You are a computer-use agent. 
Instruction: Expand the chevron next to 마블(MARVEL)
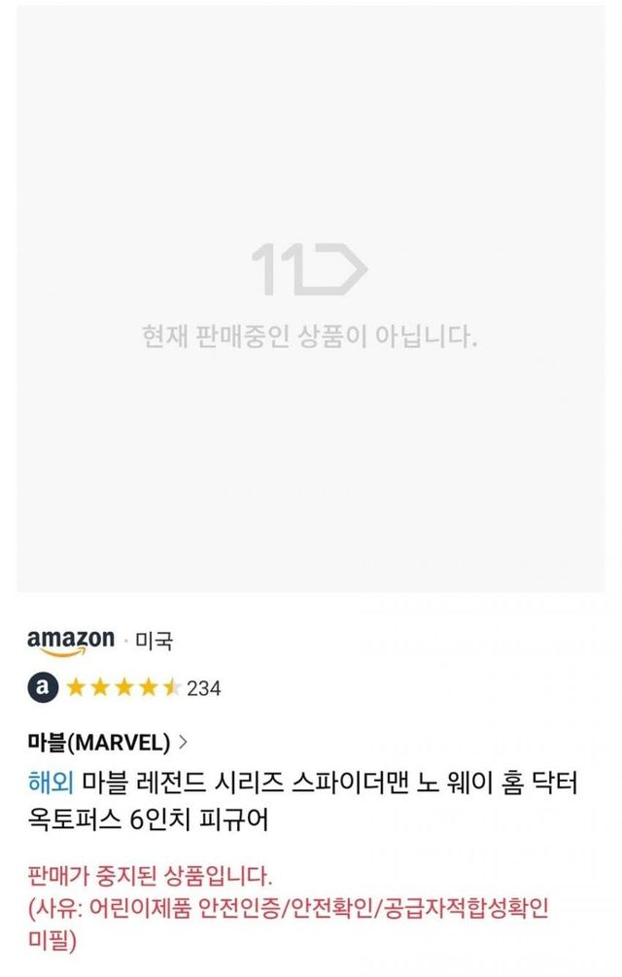coord(183,742)
